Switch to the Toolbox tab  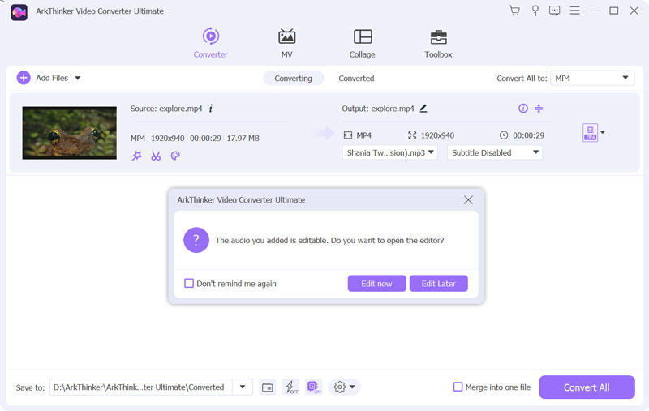[438, 43]
